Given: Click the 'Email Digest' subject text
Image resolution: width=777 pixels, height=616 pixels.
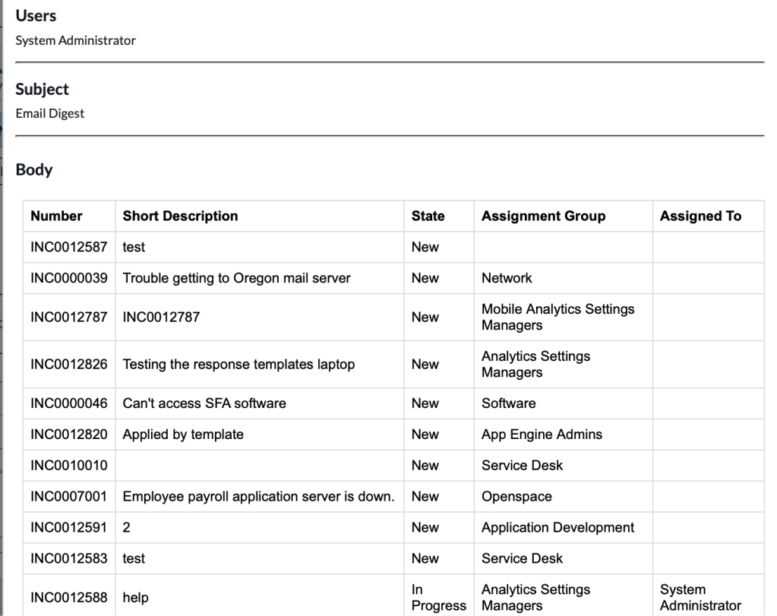Looking at the screenshot, I should 50,114.
